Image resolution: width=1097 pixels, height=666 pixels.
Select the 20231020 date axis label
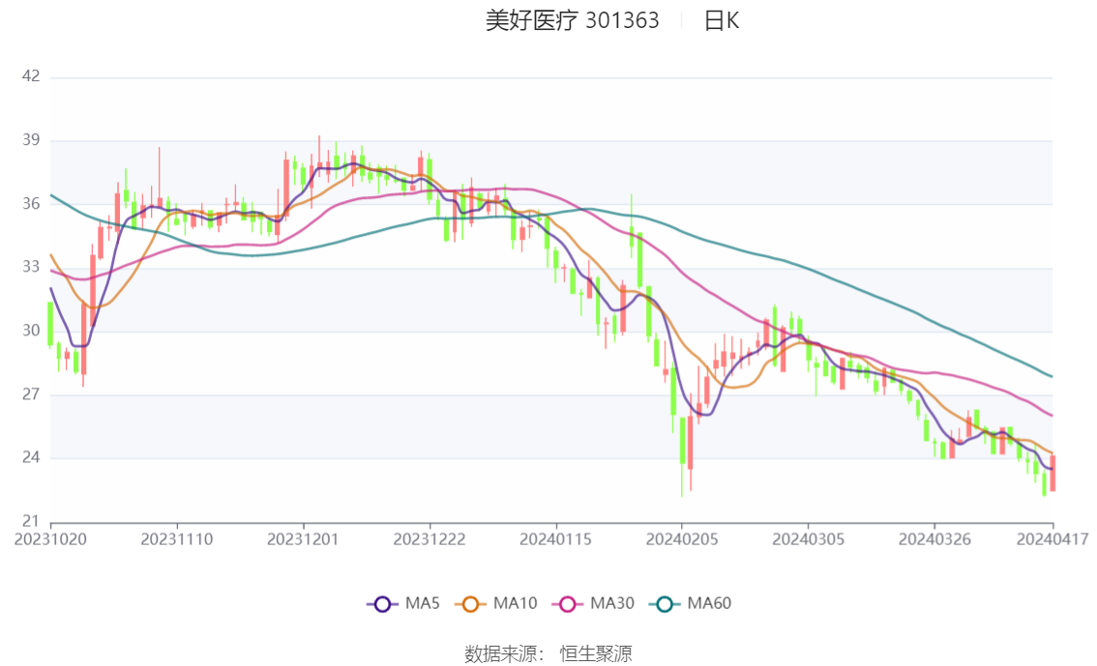pyautogui.click(x=51, y=539)
